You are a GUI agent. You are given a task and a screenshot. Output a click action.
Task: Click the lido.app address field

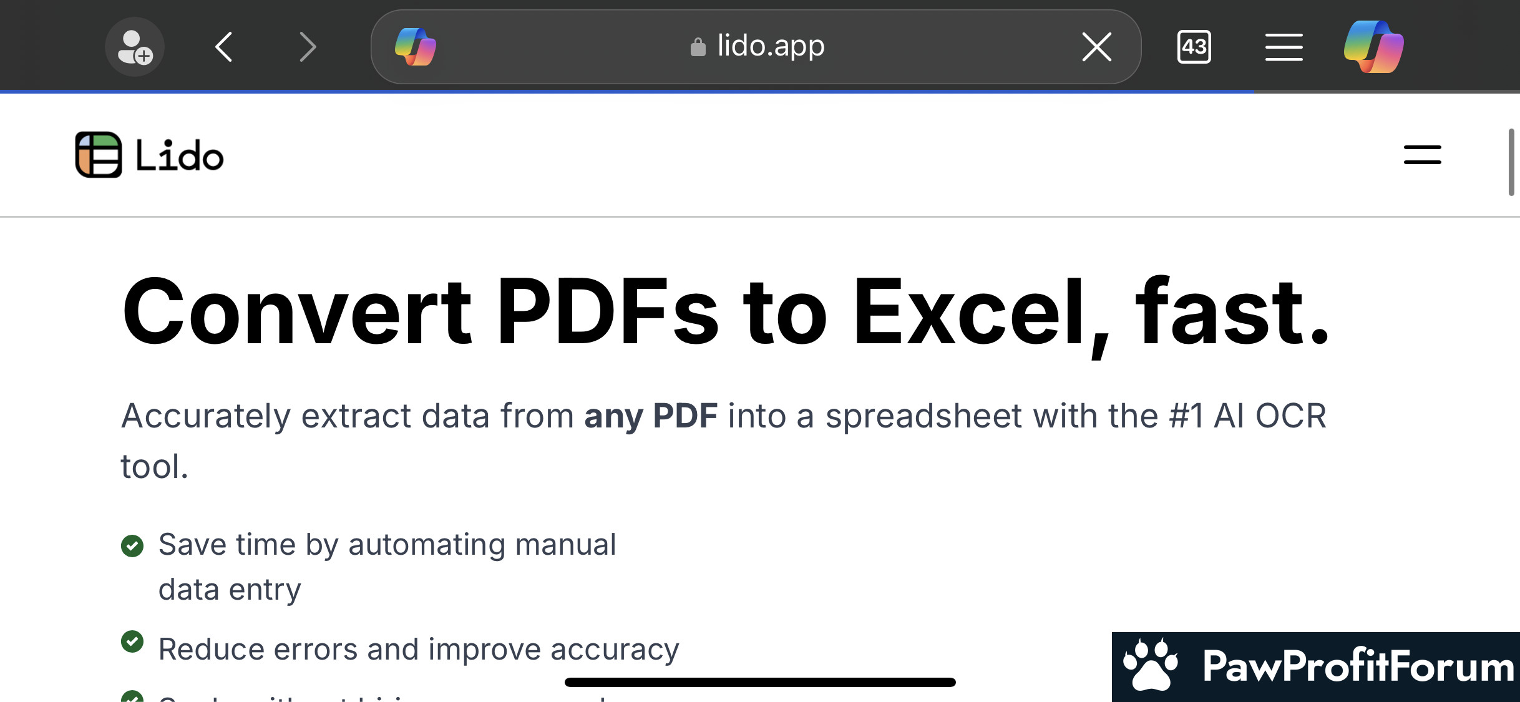coord(771,46)
